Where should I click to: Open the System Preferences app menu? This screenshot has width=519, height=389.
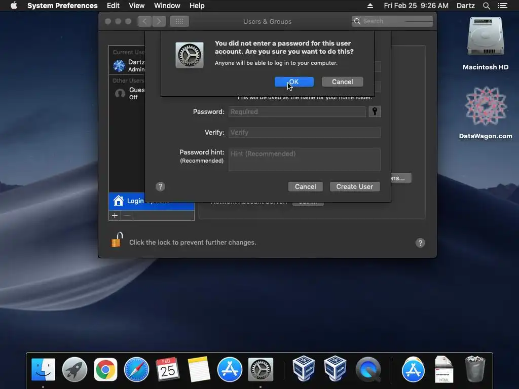tap(62, 6)
